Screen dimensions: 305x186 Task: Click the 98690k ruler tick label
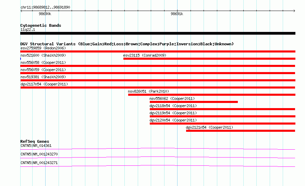coord(45,14)
